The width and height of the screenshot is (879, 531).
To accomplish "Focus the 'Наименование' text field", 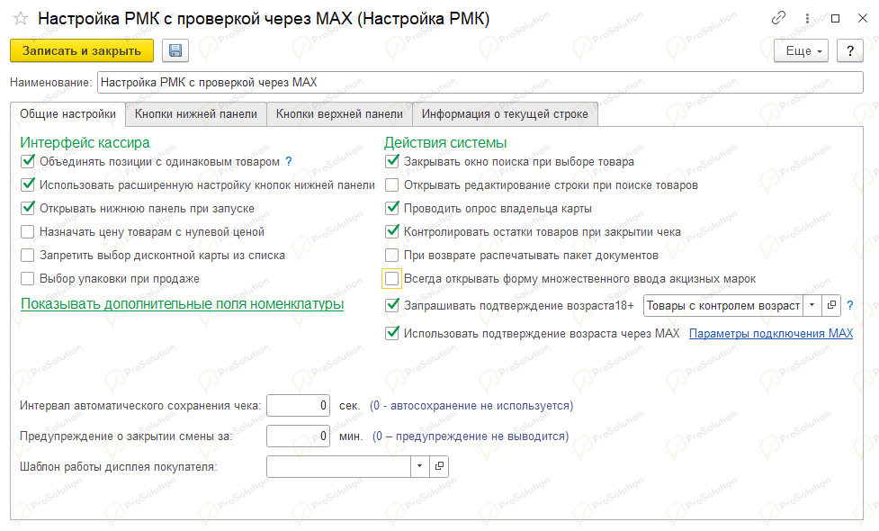I will (x=480, y=83).
